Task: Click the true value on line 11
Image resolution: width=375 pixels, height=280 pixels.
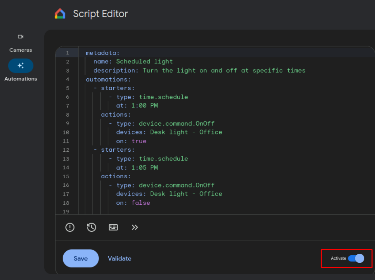Action: (x=139, y=141)
